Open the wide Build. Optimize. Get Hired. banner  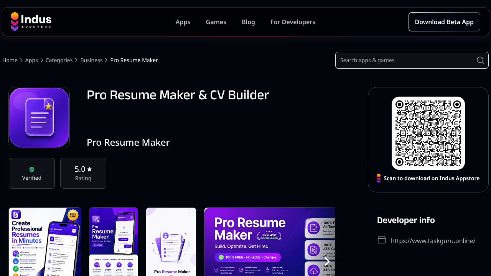click(x=270, y=242)
